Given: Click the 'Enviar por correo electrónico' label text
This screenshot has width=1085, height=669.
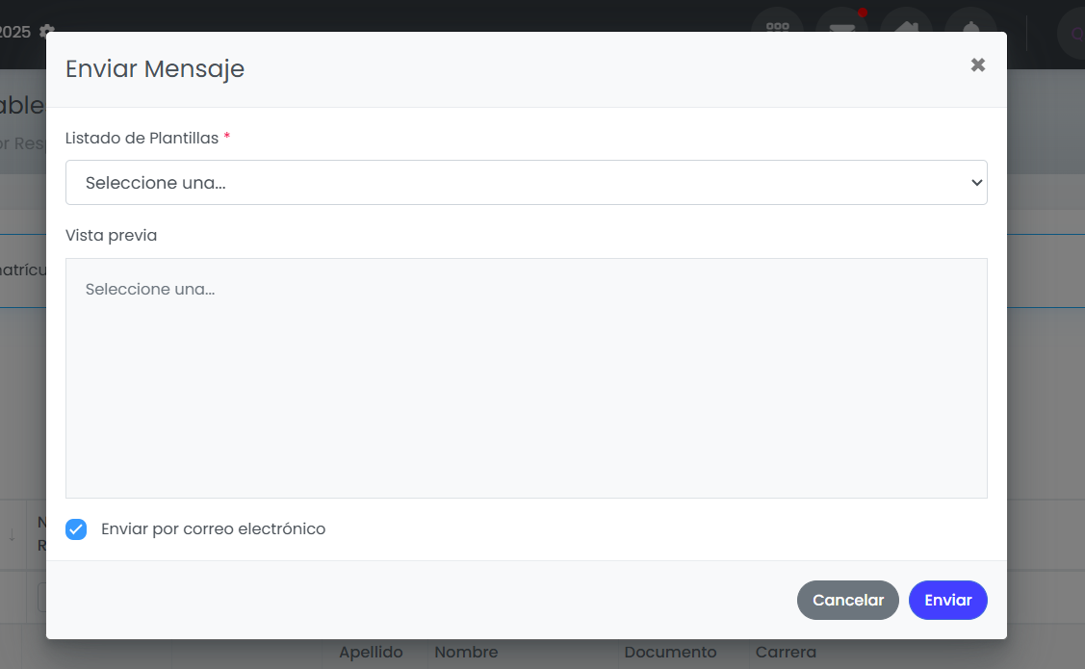Looking at the screenshot, I should pos(213,529).
